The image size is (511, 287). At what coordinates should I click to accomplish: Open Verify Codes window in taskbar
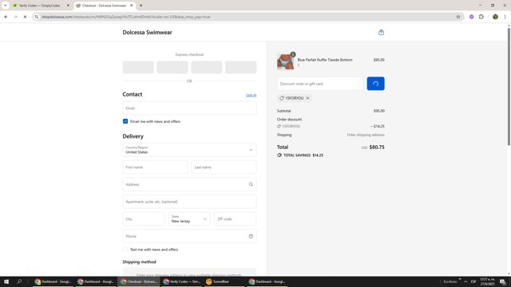point(182,281)
